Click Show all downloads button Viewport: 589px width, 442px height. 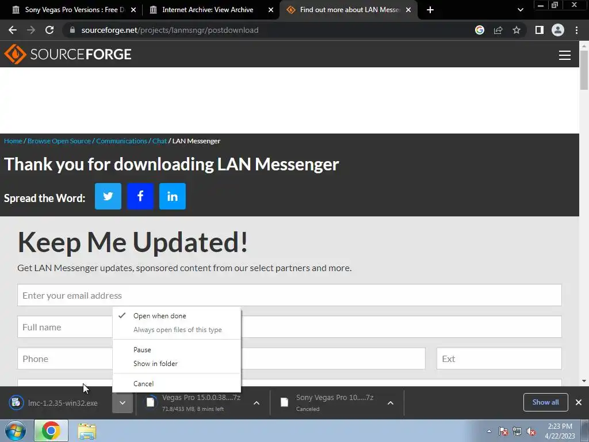pos(545,402)
